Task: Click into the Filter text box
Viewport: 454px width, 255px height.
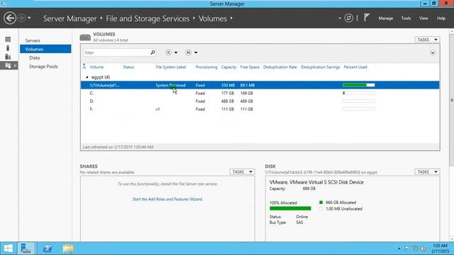Action: click(116, 52)
